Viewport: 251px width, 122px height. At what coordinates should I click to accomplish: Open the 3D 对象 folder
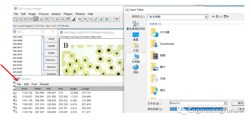(160, 32)
